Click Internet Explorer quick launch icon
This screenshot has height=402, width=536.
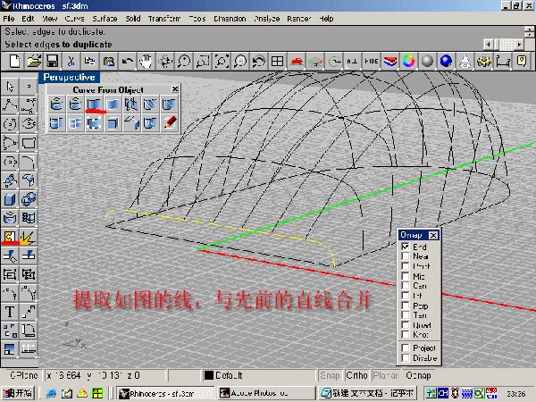coord(51,393)
